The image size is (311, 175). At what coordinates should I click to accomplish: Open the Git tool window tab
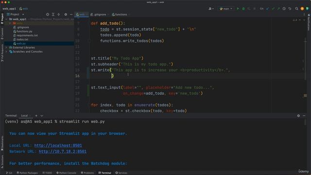click(x=9, y=173)
